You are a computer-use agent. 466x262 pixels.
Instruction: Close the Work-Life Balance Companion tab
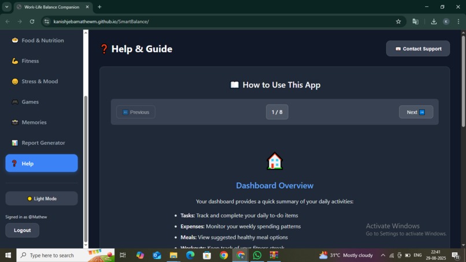coord(87,7)
